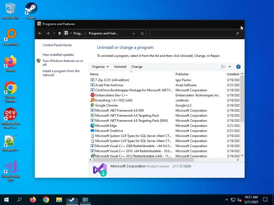Open Windows Start menu
This screenshot has height=205, width=274.
[6, 200]
